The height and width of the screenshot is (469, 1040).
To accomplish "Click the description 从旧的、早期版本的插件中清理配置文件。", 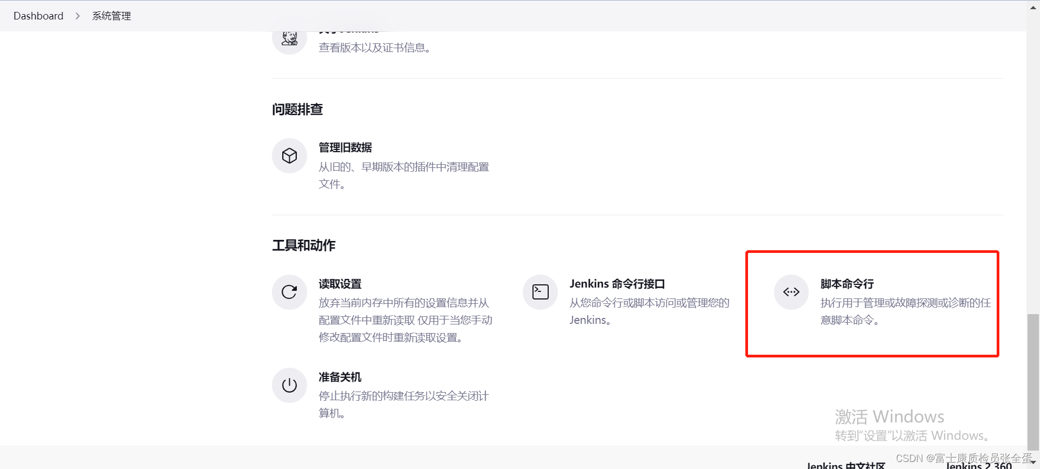I will point(404,175).
